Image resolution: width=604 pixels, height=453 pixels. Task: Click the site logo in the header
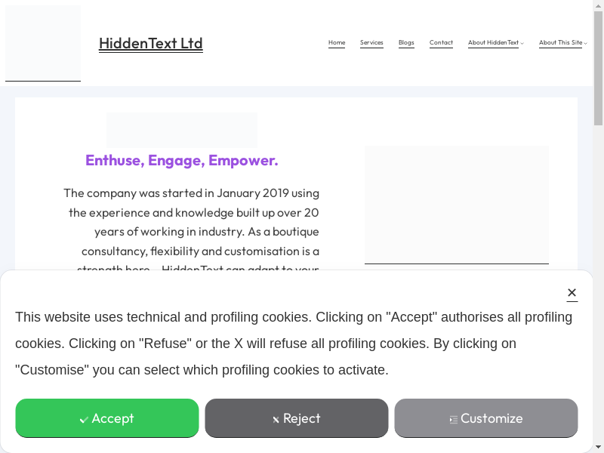point(43,43)
